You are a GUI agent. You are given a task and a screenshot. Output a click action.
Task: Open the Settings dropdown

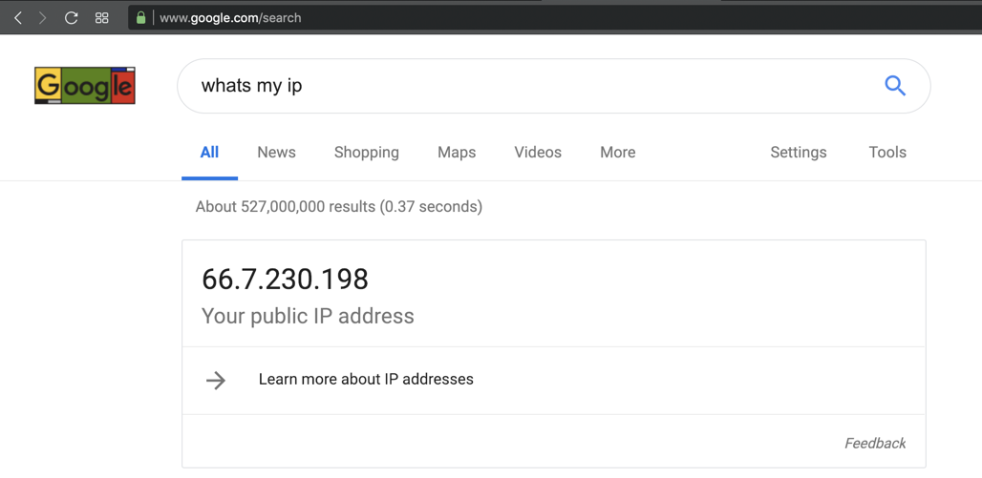click(x=799, y=153)
